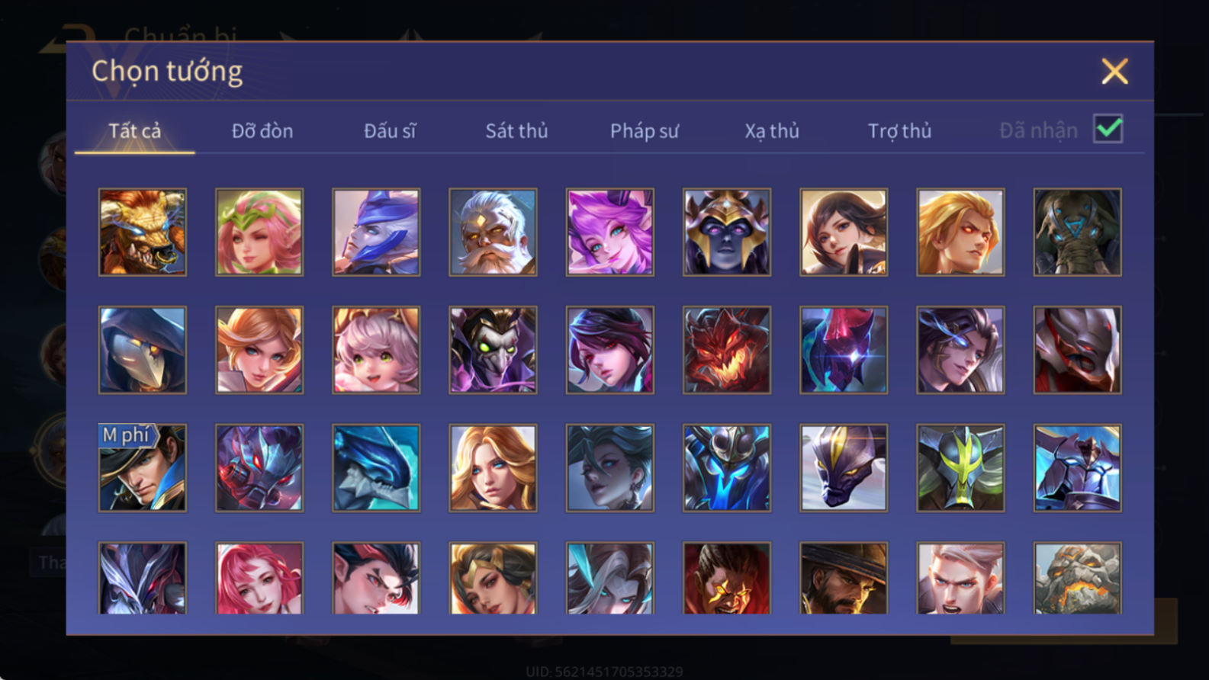Select the Tất cả tab
Screen dimensions: 1209x680
[x=135, y=131]
